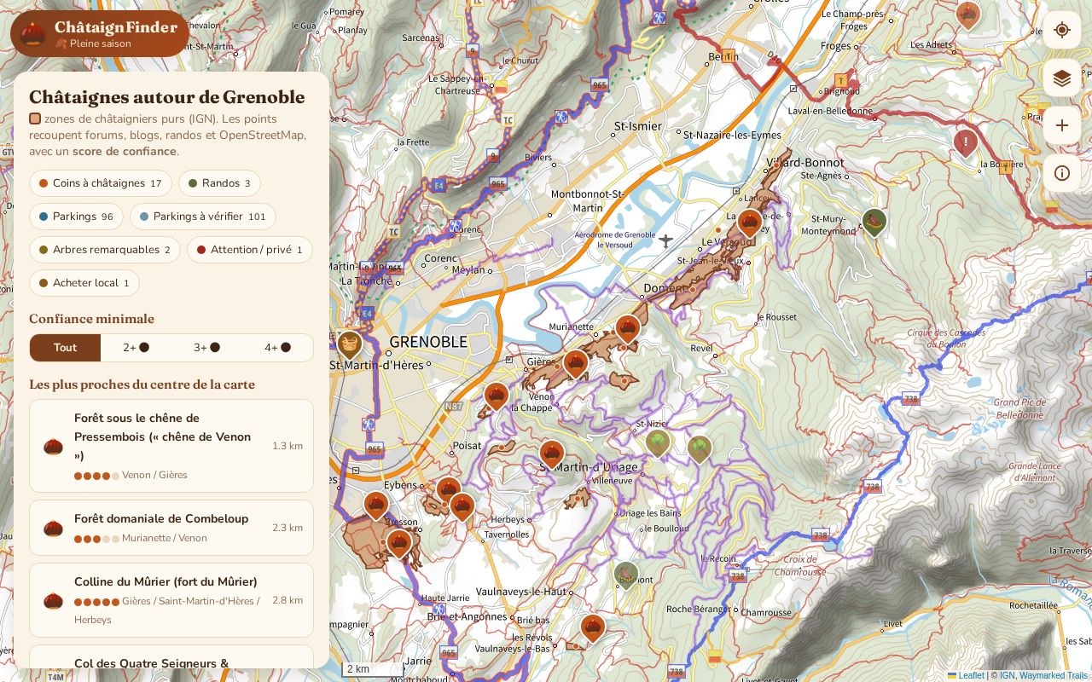This screenshot has width=1092, height=682.
Task: Toggle the Parkings à vérifier filter
Action: tap(203, 217)
